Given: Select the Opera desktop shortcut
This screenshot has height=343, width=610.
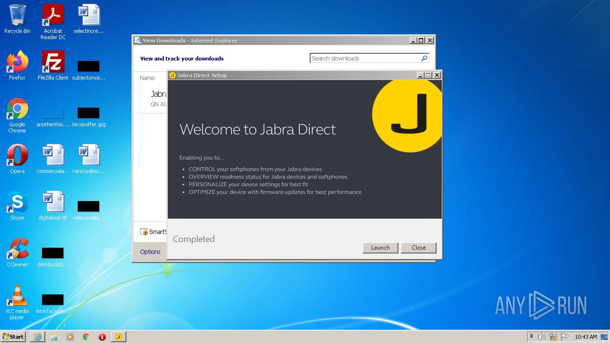Looking at the screenshot, I should tap(17, 159).
